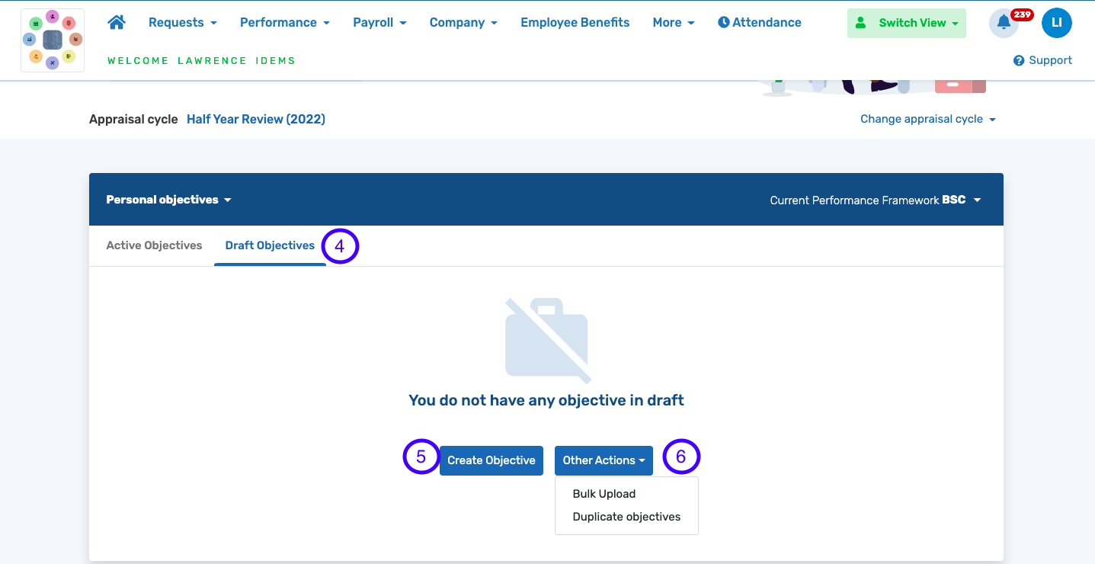The width and height of the screenshot is (1095, 564).
Task: Click the LI user avatar
Action: [x=1056, y=23]
